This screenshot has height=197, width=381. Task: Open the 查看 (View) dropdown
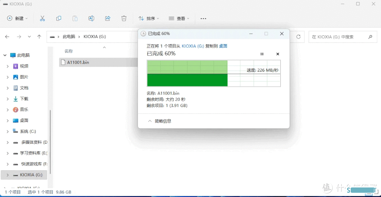tap(179, 18)
